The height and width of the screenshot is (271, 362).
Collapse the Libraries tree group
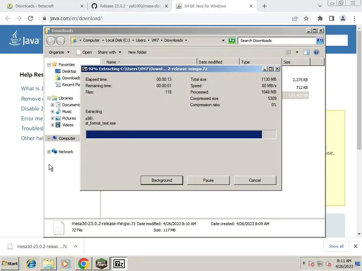pos(49,98)
